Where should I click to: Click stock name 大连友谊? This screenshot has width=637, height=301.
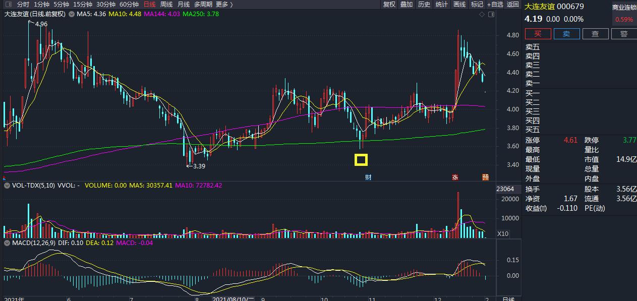(x=539, y=7)
